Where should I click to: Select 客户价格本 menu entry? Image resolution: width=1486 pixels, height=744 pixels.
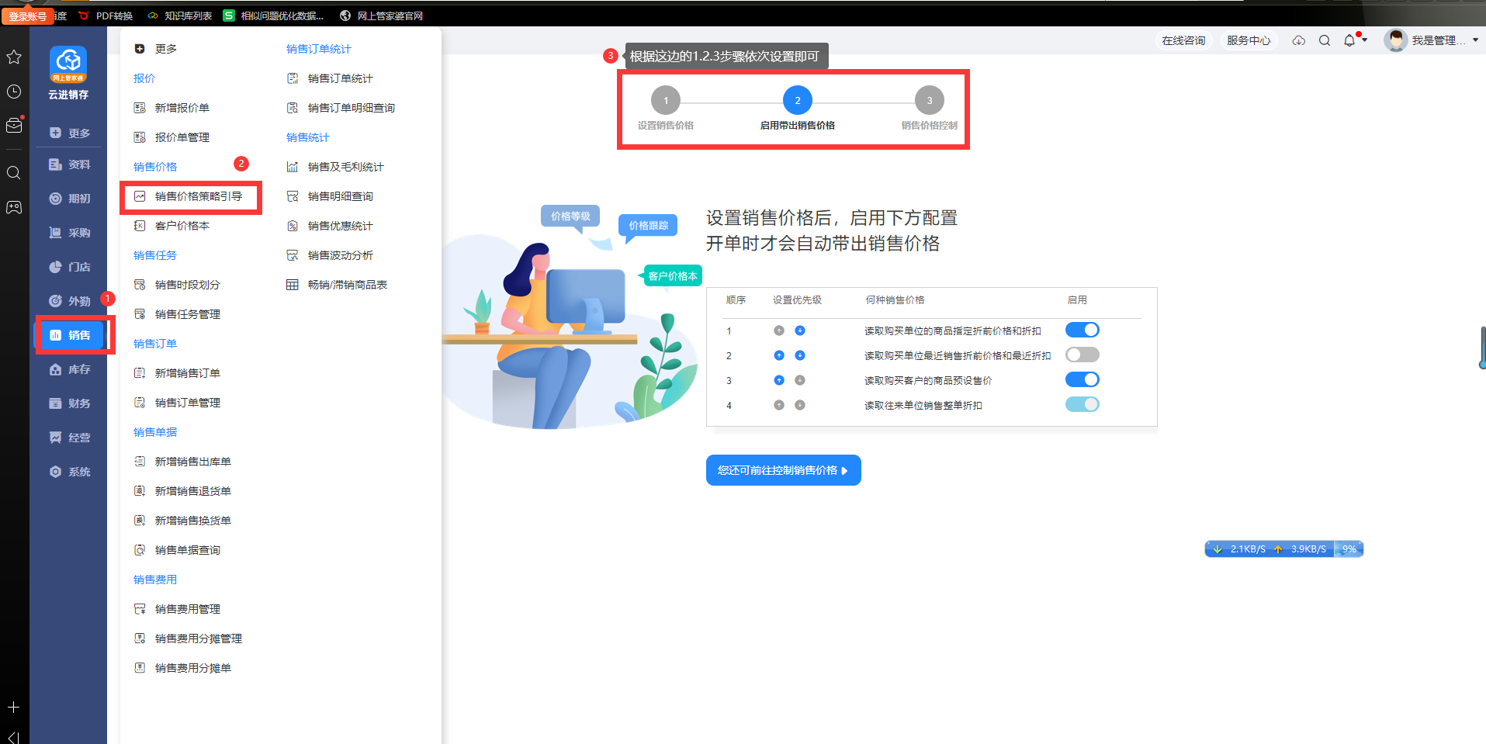point(182,226)
